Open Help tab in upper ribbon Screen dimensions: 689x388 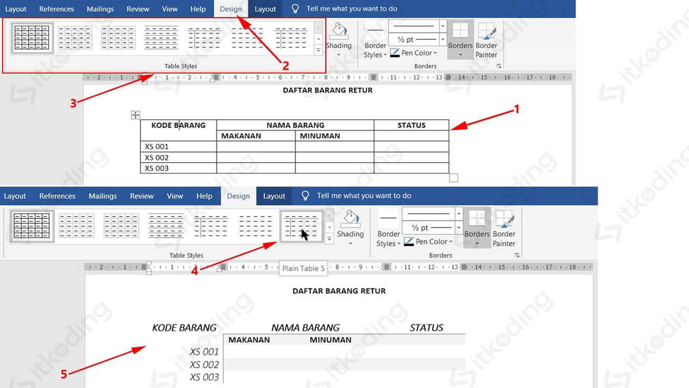(x=198, y=9)
